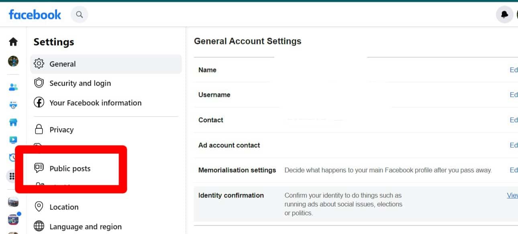Open the notifications bell
The width and height of the screenshot is (518, 234).
(504, 15)
